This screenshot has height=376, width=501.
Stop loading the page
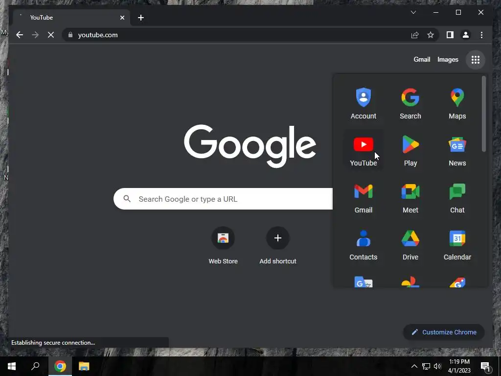coord(51,35)
